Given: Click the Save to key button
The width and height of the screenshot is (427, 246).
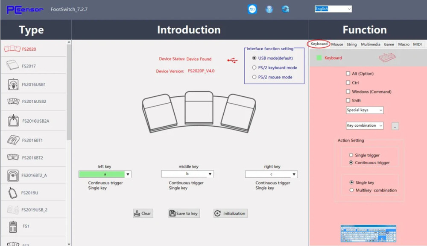Looking at the screenshot, I should (x=184, y=214).
